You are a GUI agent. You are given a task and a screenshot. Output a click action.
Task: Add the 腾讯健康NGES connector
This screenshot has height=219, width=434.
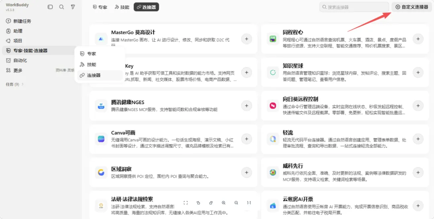coord(246,106)
